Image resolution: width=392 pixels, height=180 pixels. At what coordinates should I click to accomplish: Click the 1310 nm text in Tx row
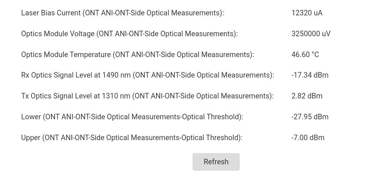coord(116,96)
